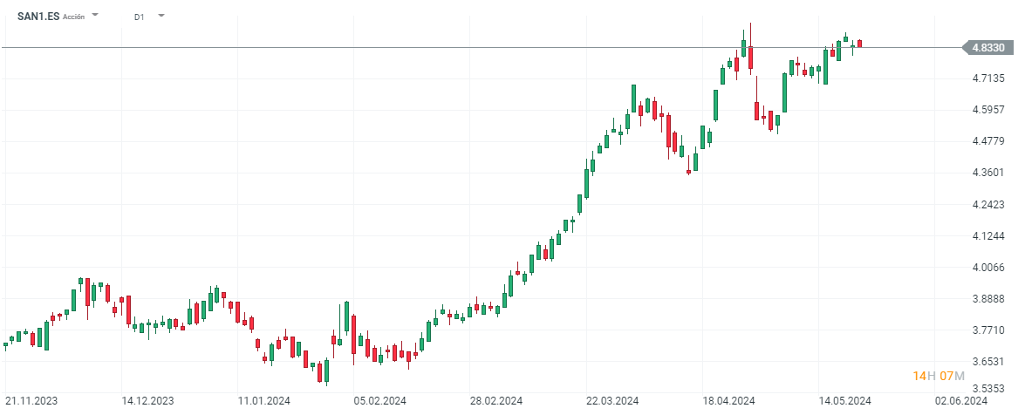The height and width of the screenshot is (415, 1025).
Task: Click the 14H 07M candle countdown timer
Action: [x=939, y=376]
